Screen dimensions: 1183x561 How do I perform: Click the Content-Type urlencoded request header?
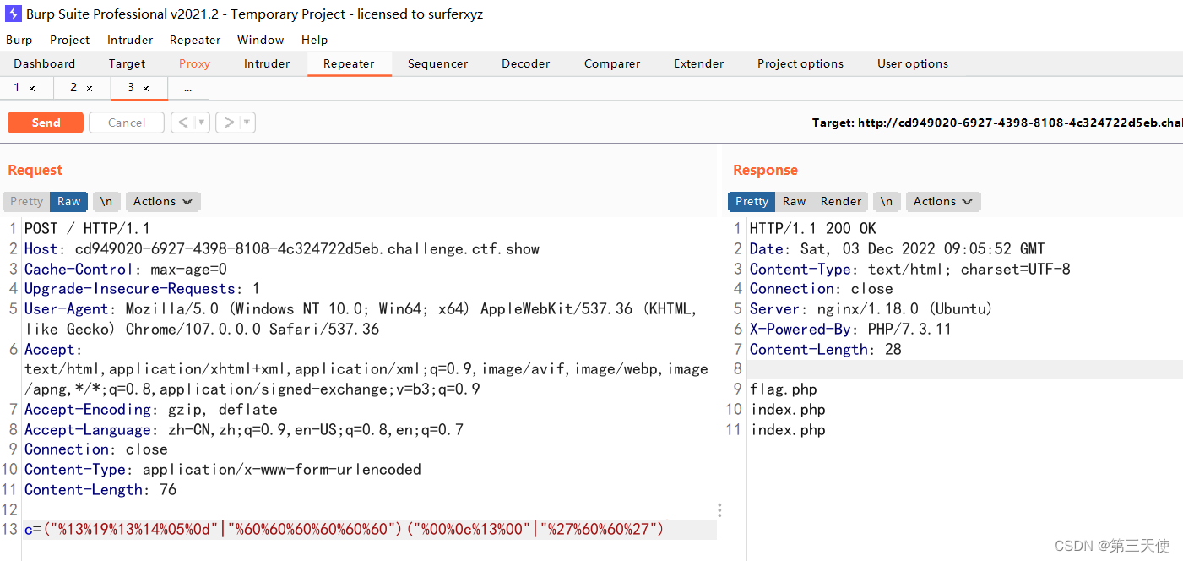[x=223, y=470]
